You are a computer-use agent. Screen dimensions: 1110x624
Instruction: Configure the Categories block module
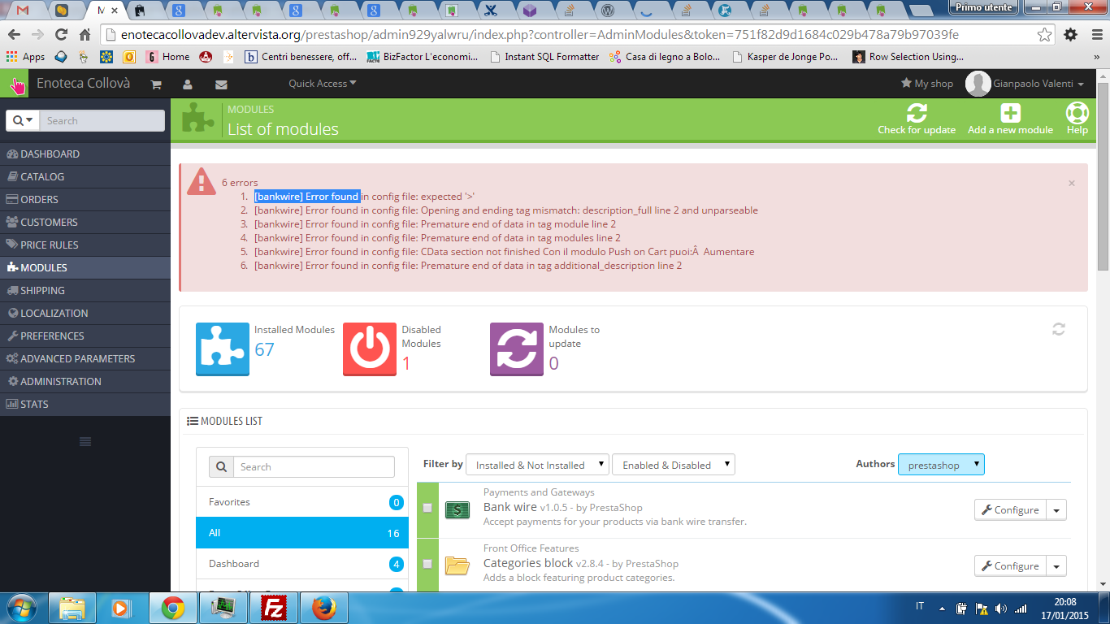1010,565
